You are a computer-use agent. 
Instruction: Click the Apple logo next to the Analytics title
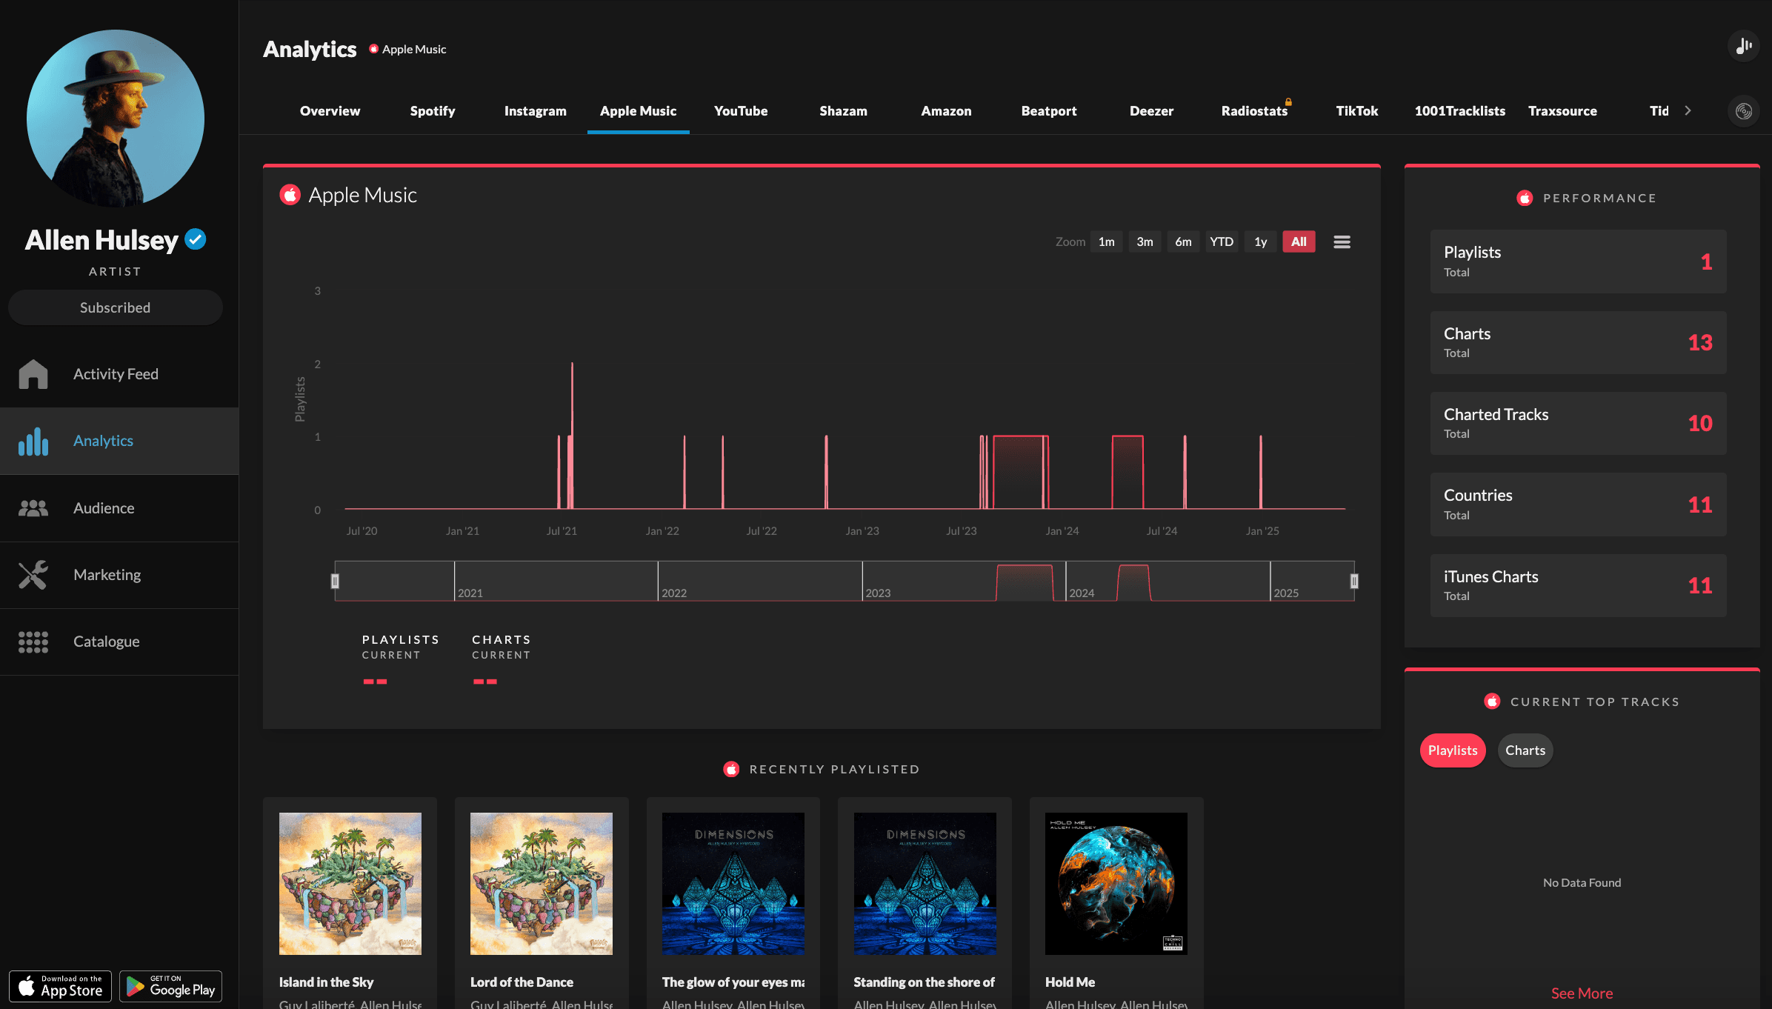(x=373, y=48)
